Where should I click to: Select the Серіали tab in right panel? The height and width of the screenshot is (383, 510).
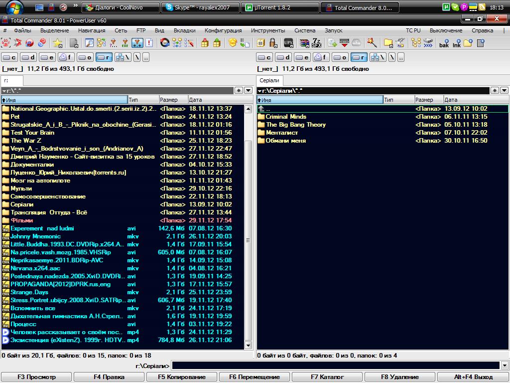point(269,80)
